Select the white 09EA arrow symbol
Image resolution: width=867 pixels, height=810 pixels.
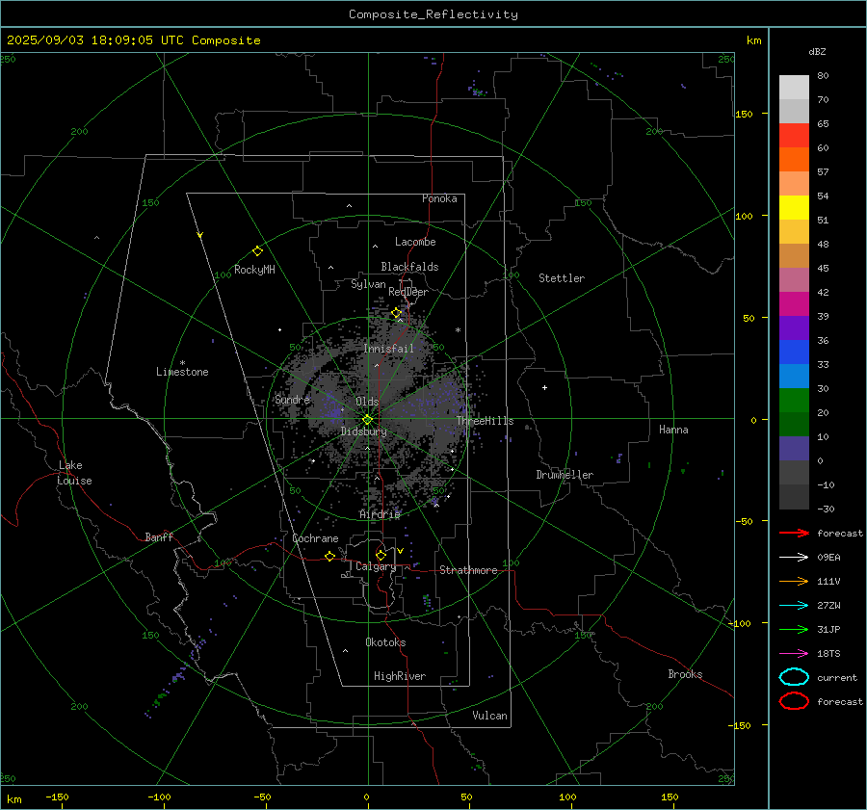(794, 558)
